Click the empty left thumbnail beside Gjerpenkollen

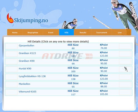coord(11,46)
